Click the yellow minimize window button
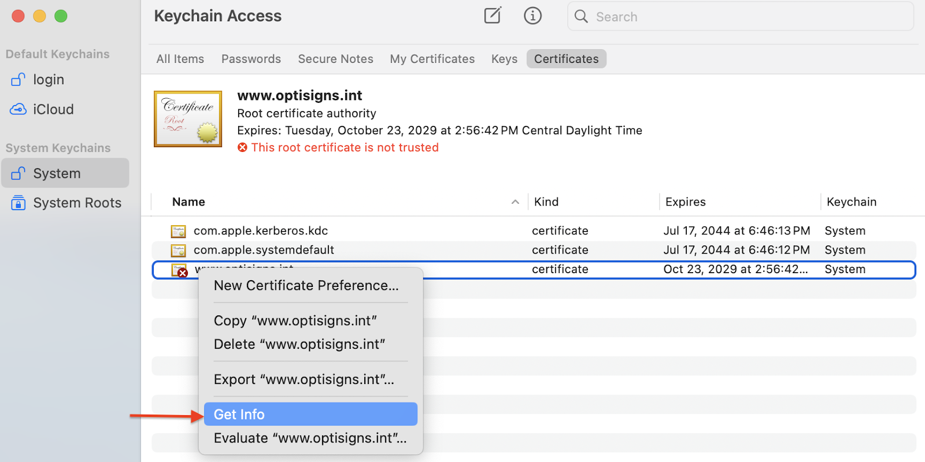Viewport: 925px width, 462px height. tap(39, 16)
